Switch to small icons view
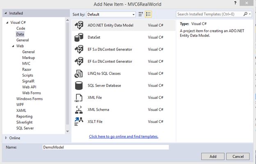 point(141,14)
